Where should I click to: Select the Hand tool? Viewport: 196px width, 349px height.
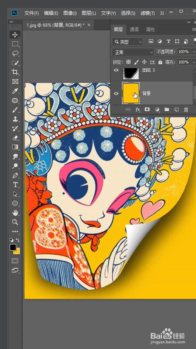click(x=15, y=213)
